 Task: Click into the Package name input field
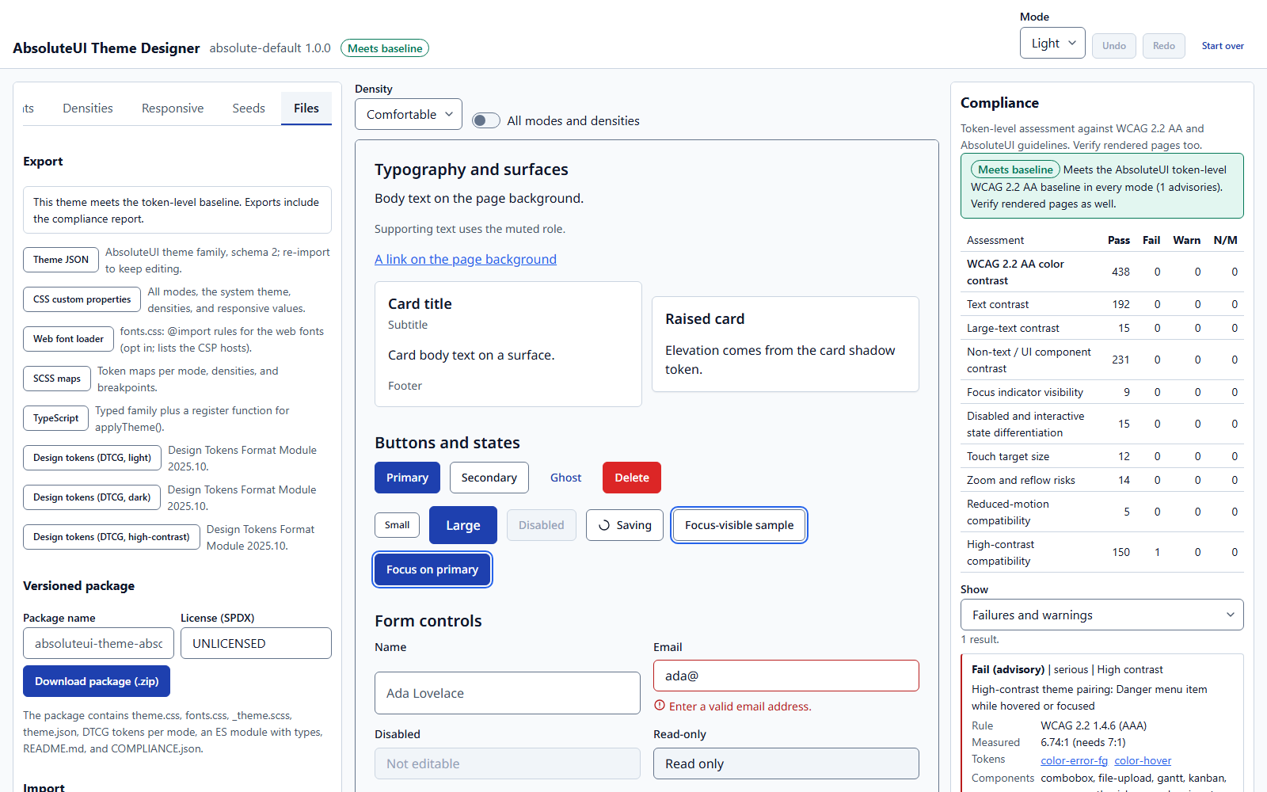point(98,643)
